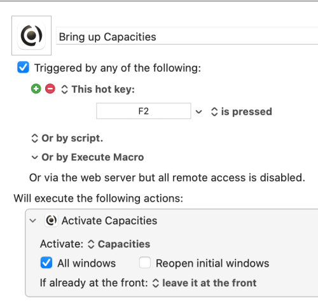Remove the hot key trigger with red minus
318x303 pixels.
pyautogui.click(x=50, y=88)
